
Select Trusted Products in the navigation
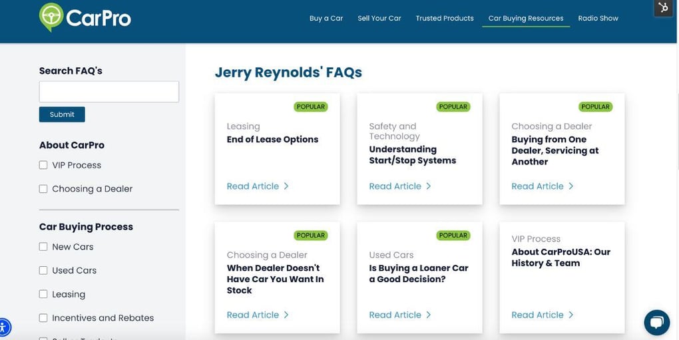(445, 19)
